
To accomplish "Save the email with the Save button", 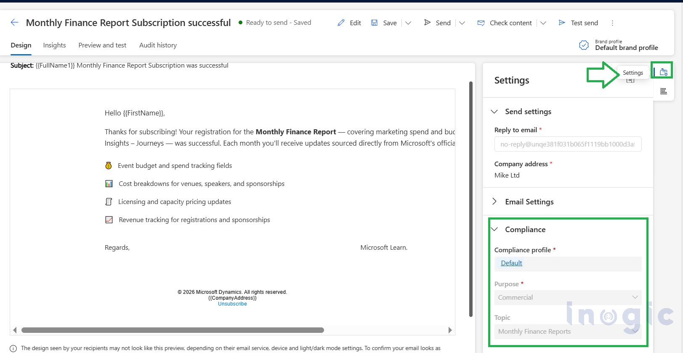I will pos(384,23).
